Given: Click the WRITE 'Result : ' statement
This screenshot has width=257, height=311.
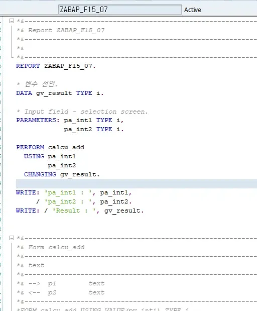Looking at the screenshot, I should tap(80, 211).
